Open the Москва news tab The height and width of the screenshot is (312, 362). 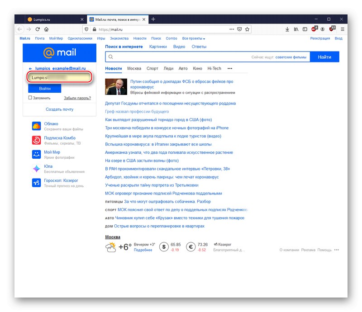pos(134,69)
